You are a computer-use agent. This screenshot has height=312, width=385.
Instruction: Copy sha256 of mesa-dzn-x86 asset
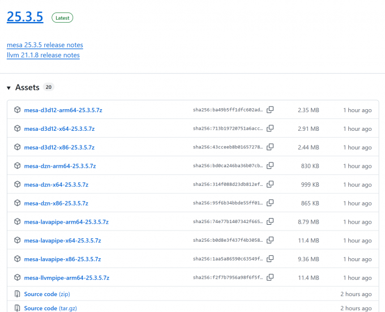[270, 203]
